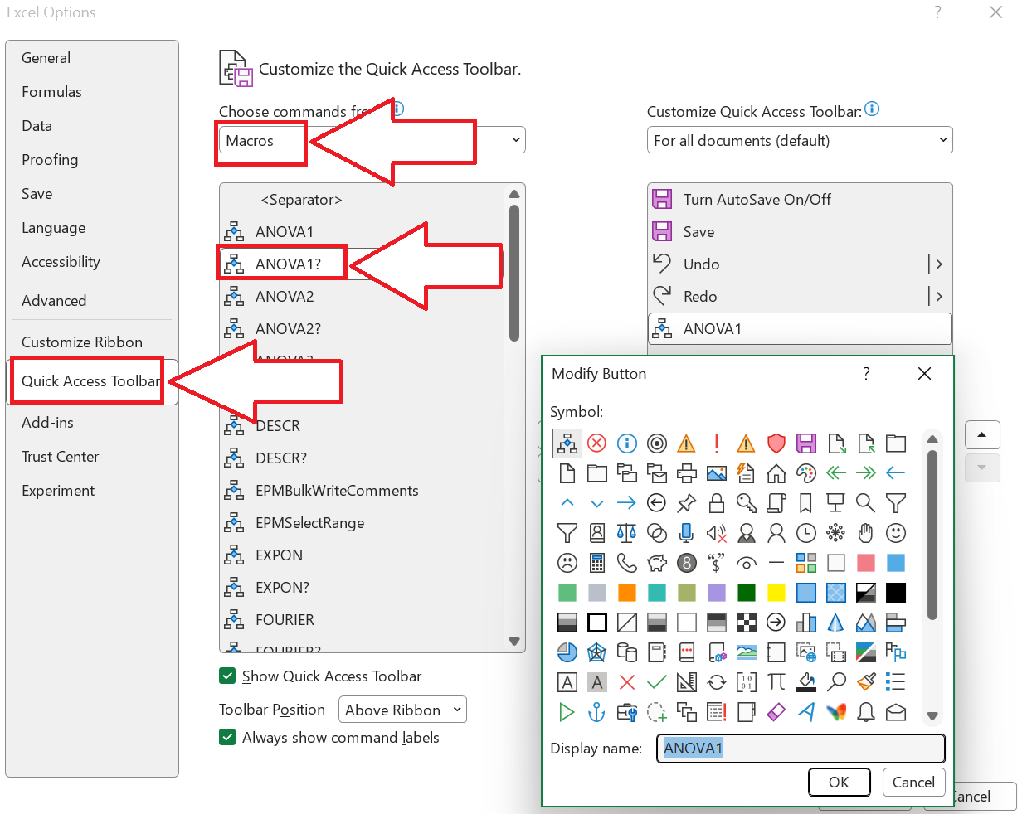Select the ANOVA1 item in toolbar list
Screen dimensions: 1022x814
click(x=800, y=329)
